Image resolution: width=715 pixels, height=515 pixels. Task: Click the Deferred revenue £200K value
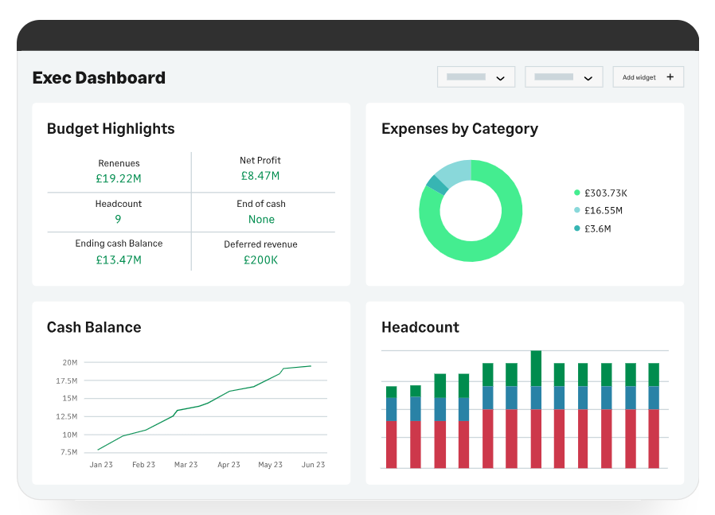(x=260, y=259)
